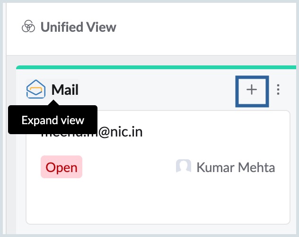
Task: Click the Expand view tooltip
Action: pyautogui.click(x=53, y=120)
